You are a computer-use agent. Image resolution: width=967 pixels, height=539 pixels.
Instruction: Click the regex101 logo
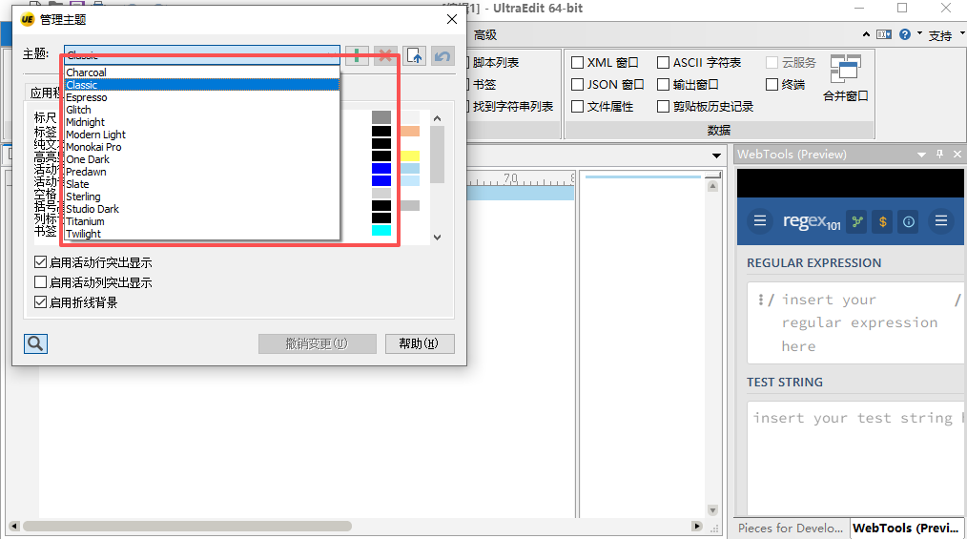(x=812, y=220)
